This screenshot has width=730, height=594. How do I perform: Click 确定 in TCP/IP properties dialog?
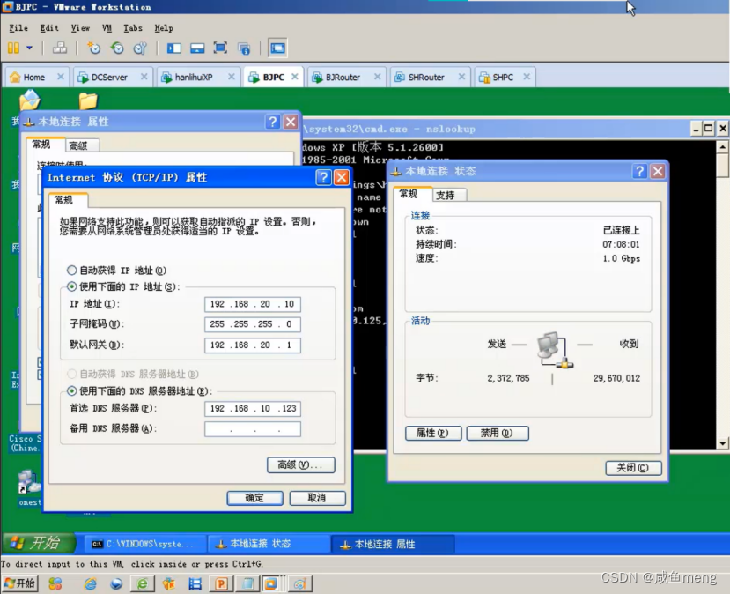pyautogui.click(x=254, y=498)
